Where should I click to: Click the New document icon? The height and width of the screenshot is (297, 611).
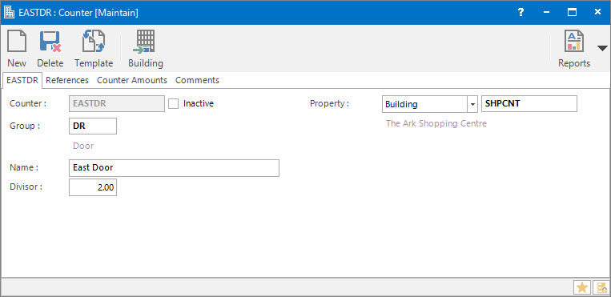[x=17, y=42]
